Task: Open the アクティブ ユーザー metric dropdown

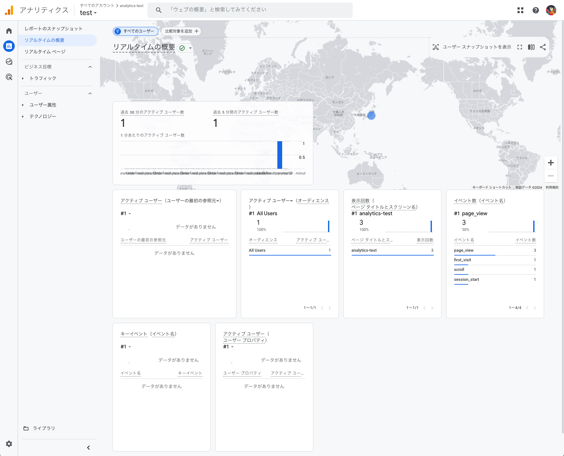Action: pos(291,201)
